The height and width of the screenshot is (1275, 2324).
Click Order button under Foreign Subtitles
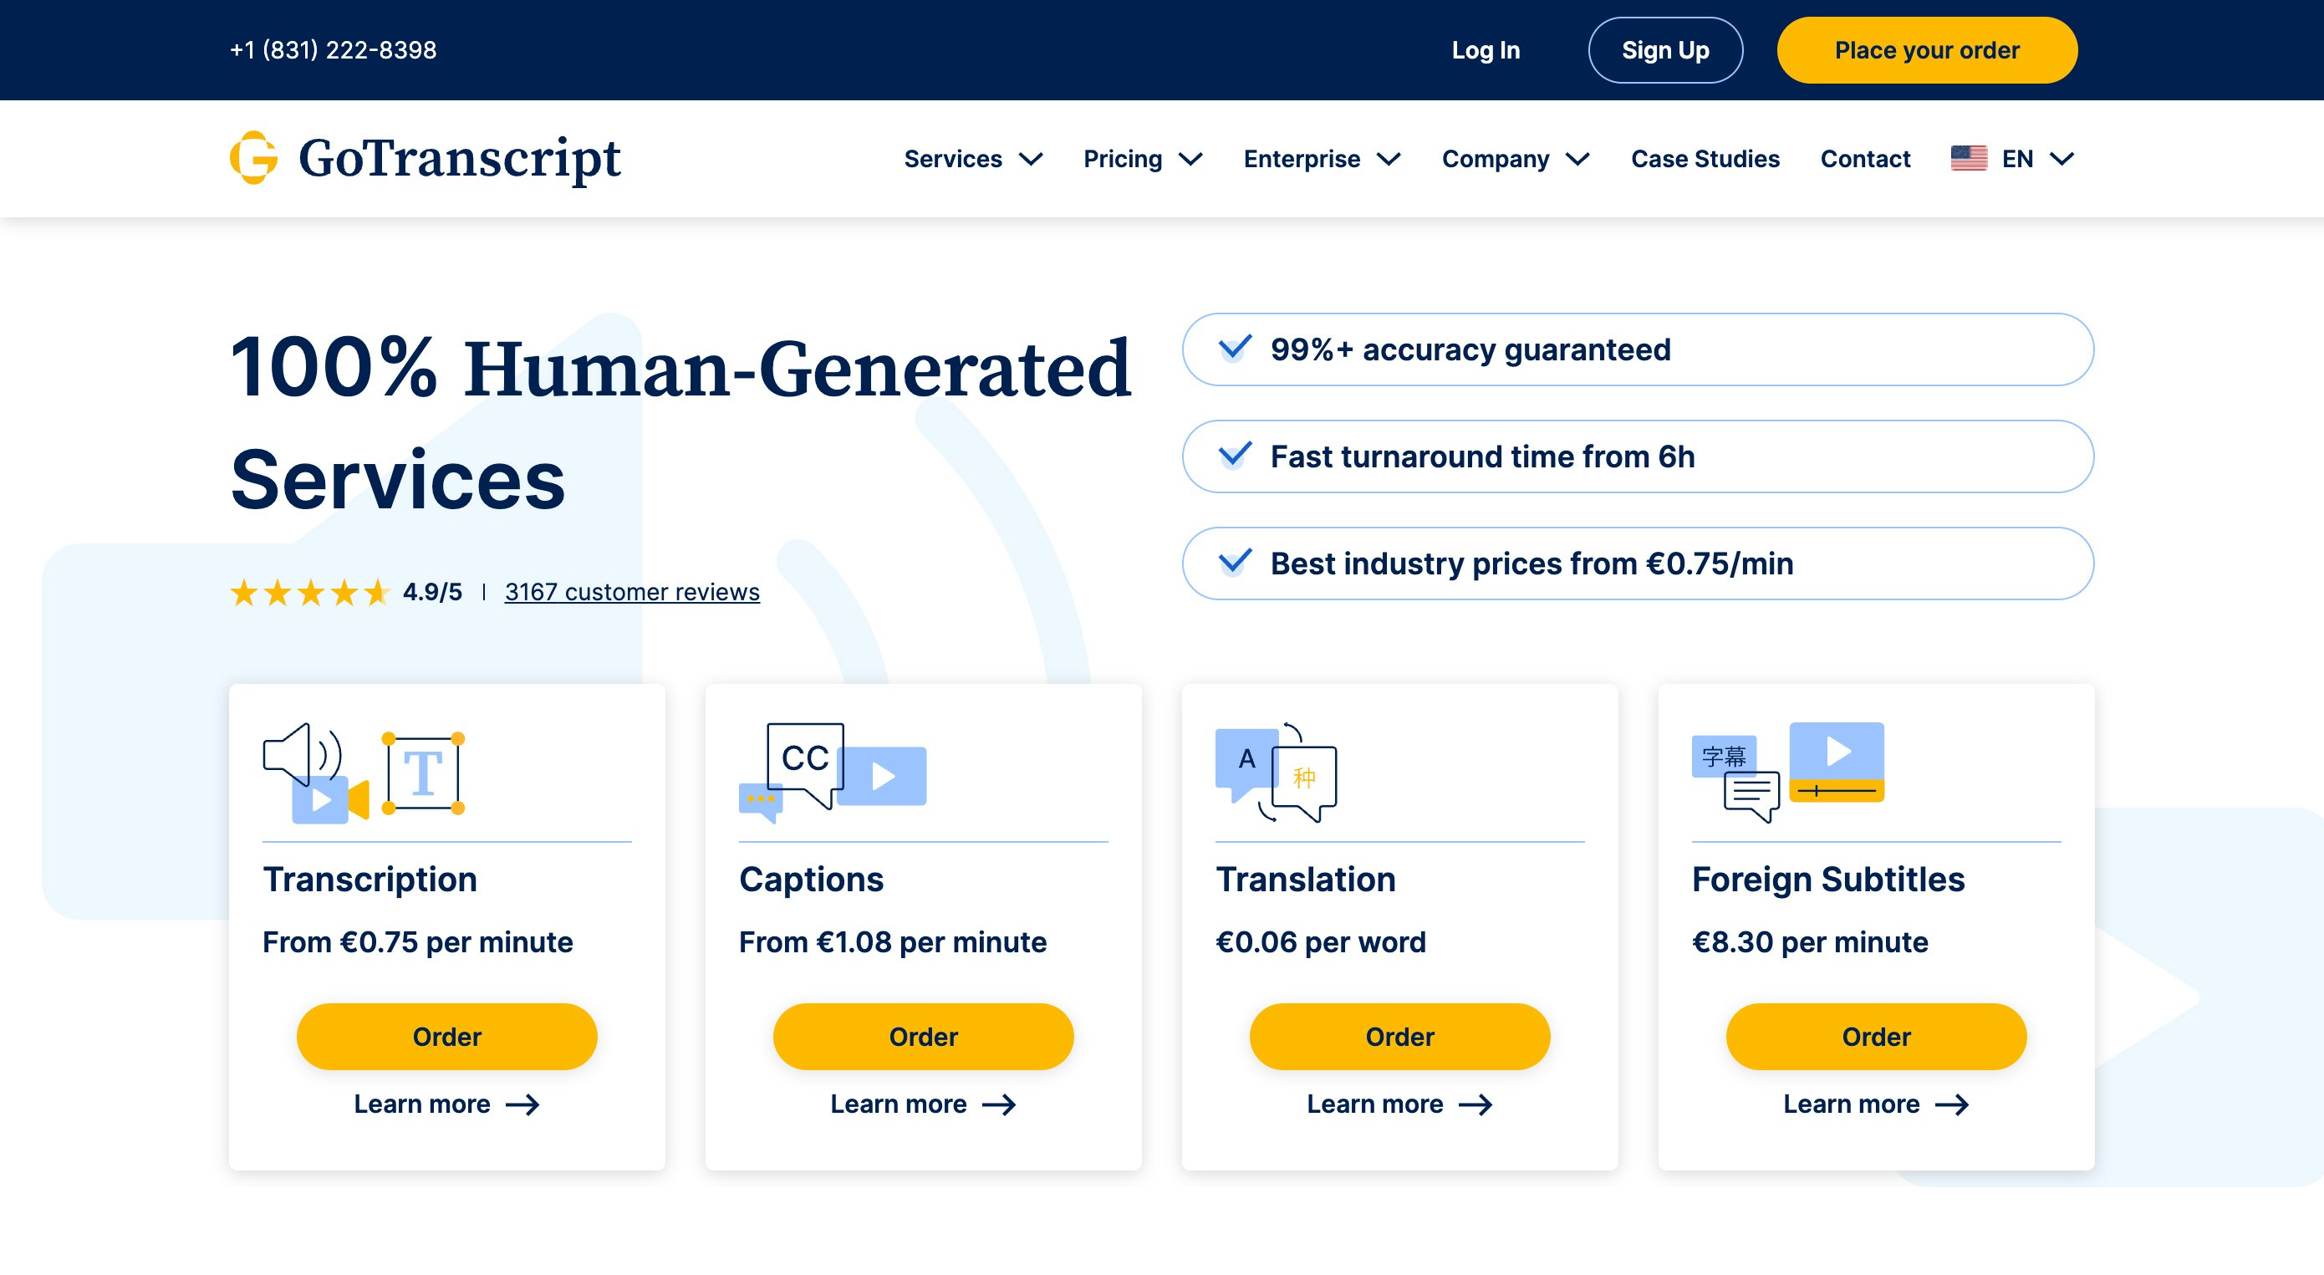(x=1876, y=1037)
